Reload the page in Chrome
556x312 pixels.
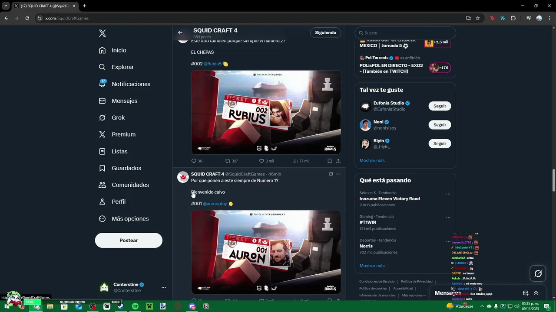(x=27, y=18)
